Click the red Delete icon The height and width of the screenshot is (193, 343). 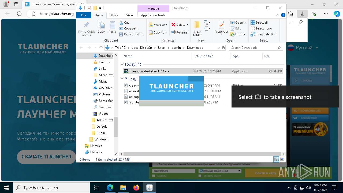pyautogui.click(x=173, y=25)
